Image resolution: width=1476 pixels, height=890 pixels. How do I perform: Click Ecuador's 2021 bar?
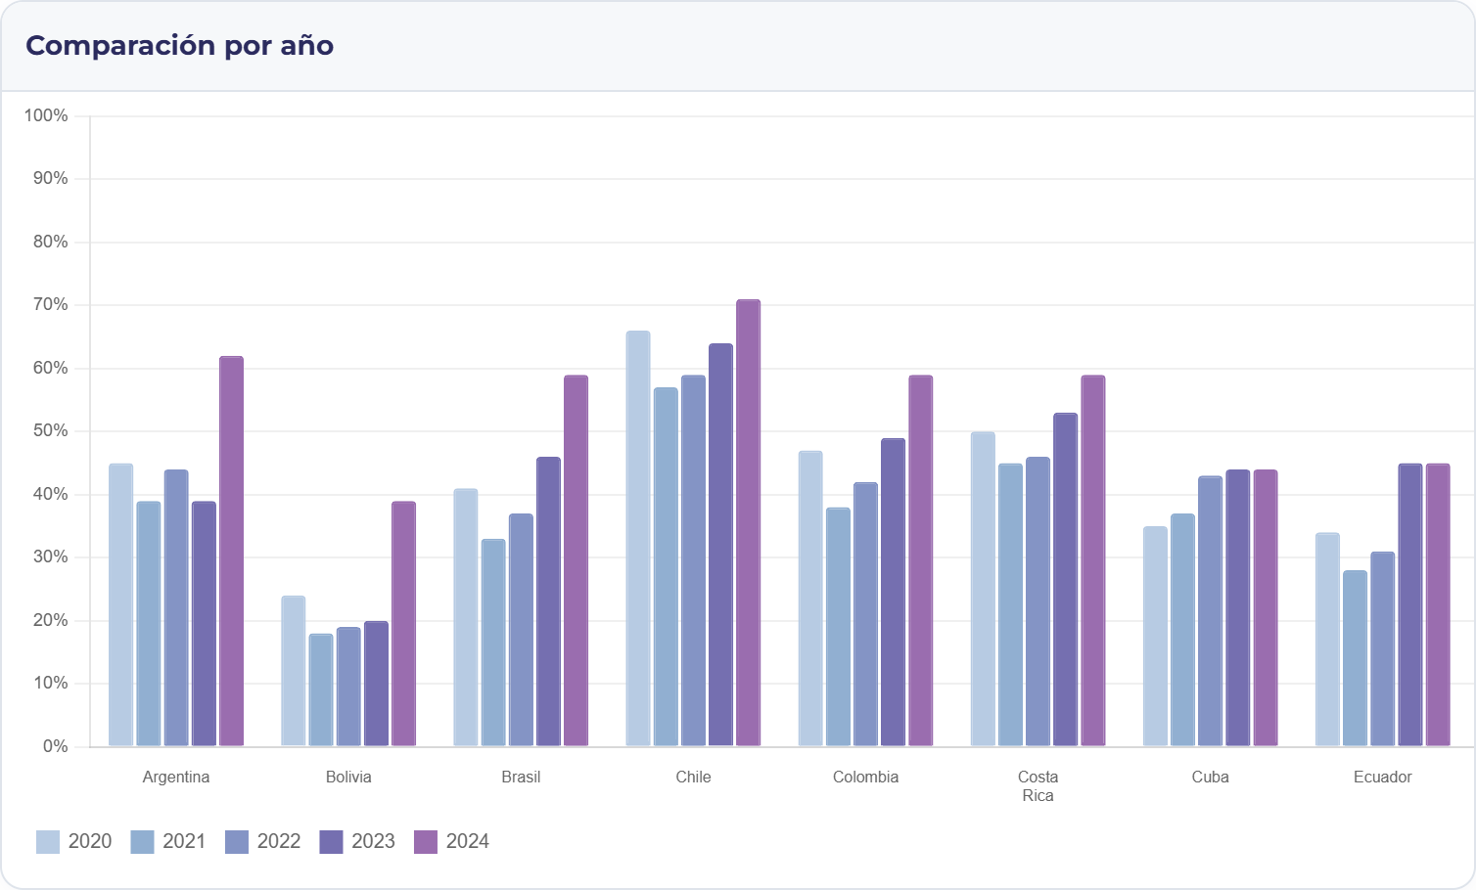pyautogui.click(x=1355, y=659)
